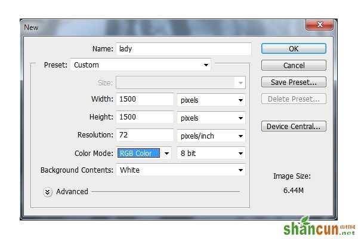Viewport: 358px width, 239px height.
Task: Click the Advanced section label
Action: [x=72, y=192]
